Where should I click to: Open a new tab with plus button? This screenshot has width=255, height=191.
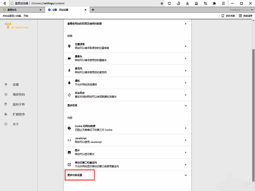click(93, 9)
